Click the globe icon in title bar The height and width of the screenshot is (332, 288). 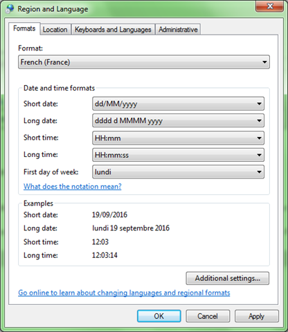(x=10, y=9)
